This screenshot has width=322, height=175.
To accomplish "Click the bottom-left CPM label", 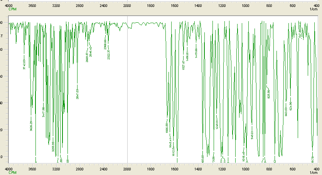I will click(12, 172).
